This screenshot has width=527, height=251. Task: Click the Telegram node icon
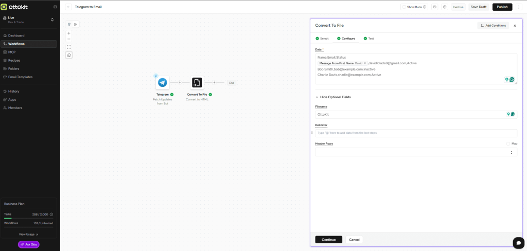click(x=162, y=82)
